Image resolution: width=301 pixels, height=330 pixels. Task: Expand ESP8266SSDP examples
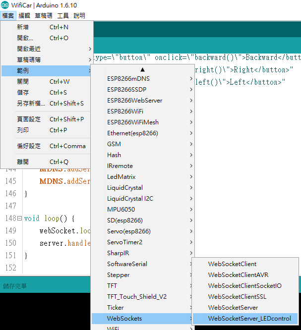pyautogui.click(x=143, y=90)
